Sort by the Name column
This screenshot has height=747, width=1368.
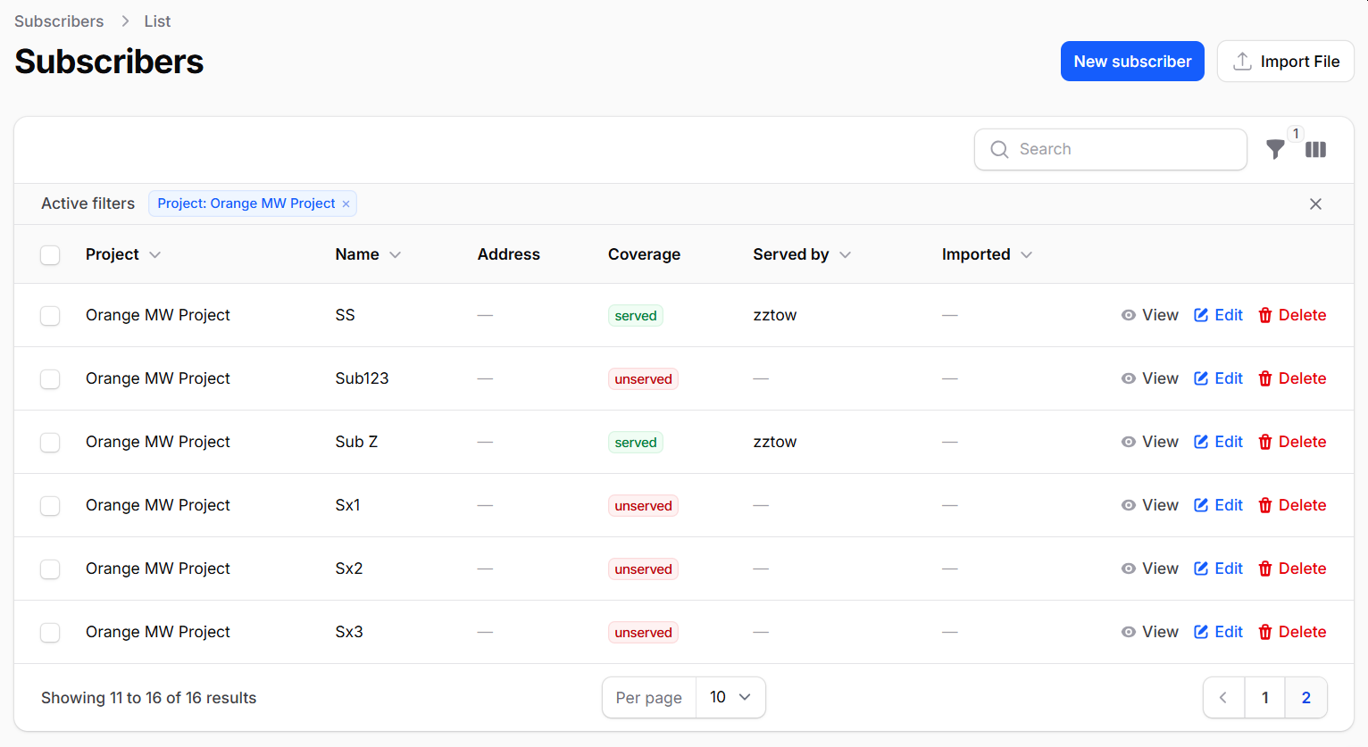[x=368, y=254]
